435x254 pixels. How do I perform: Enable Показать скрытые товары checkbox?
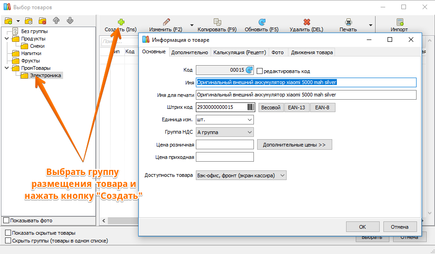point(8,233)
